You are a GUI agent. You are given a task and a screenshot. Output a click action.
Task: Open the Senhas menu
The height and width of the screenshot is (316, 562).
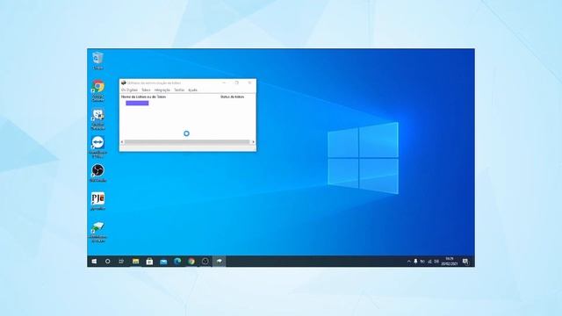pyautogui.click(x=179, y=90)
